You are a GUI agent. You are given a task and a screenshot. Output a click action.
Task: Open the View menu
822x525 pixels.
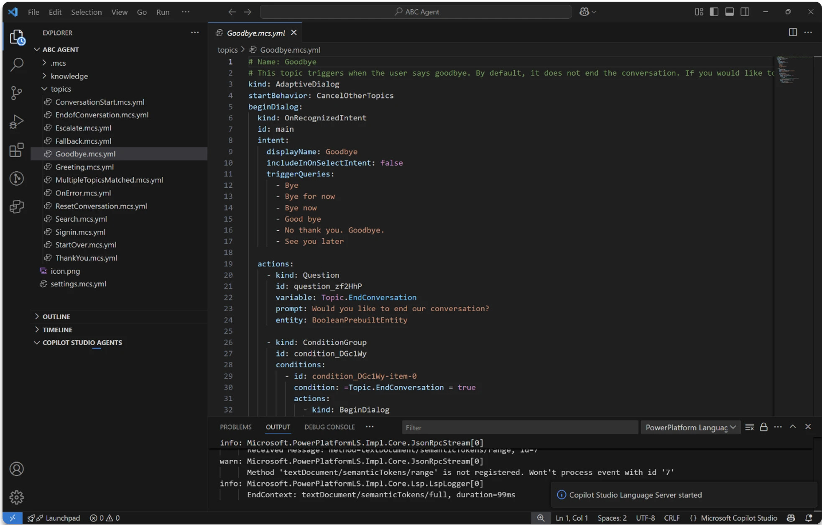(x=119, y=12)
